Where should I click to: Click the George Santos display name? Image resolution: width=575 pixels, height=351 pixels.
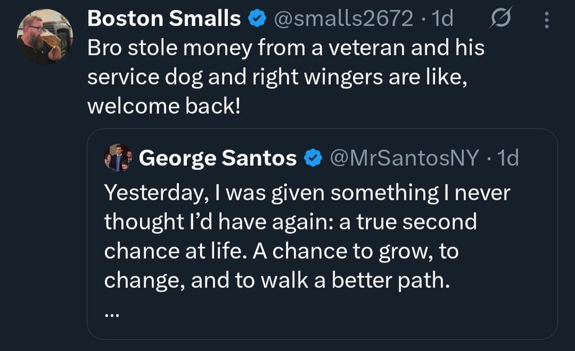click(x=218, y=158)
